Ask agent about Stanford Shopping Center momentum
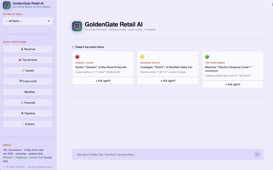This screenshot has height=170, width=273. coord(233,84)
